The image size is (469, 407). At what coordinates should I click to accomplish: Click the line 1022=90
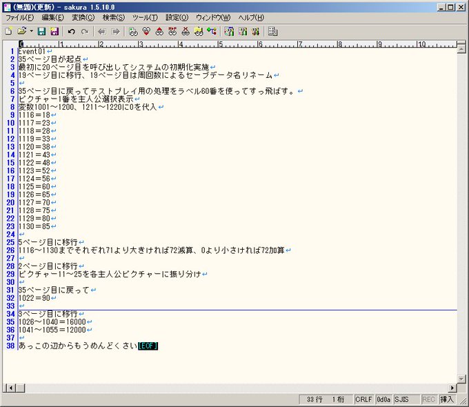click(34, 298)
